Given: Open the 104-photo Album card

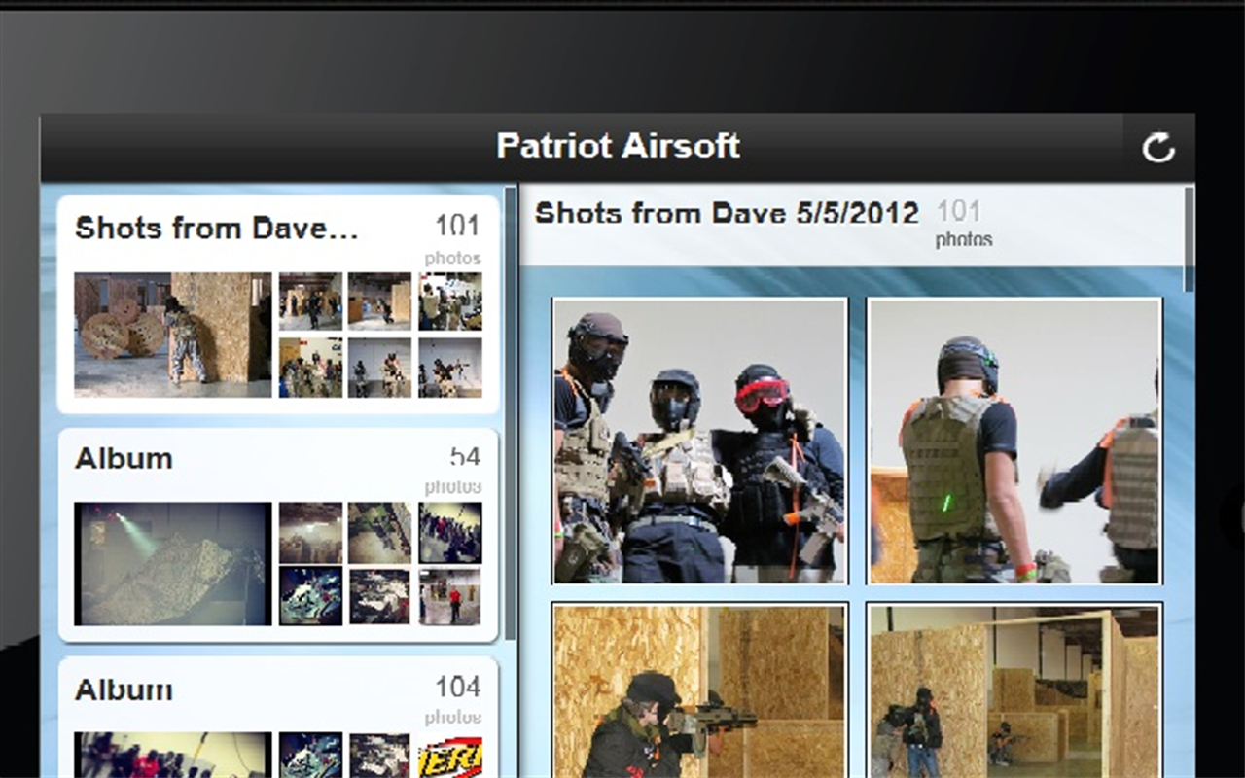Looking at the screenshot, I should click(122, 689).
